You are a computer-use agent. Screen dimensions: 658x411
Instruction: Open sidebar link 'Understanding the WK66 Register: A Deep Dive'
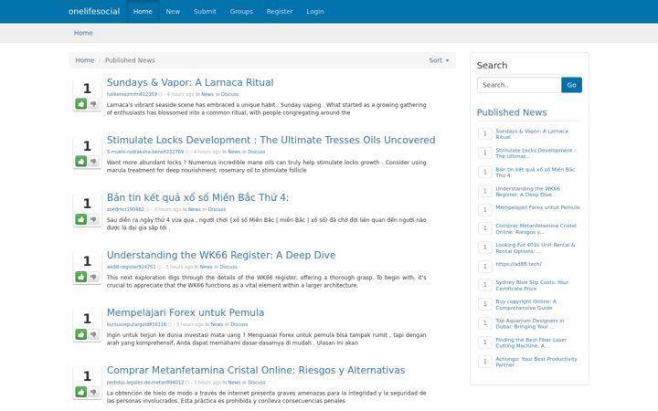coord(527,192)
